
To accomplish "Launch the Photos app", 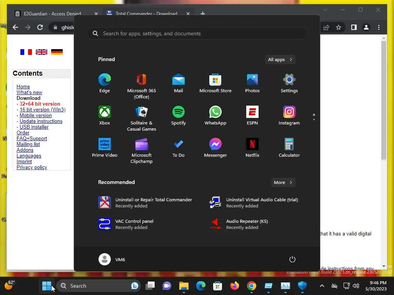I will click(252, 83).
